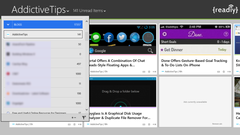Click the AddictiveTips | 13h source label
Screen dimensions: 240x135
pyautogui.click(x=24, y=124)
